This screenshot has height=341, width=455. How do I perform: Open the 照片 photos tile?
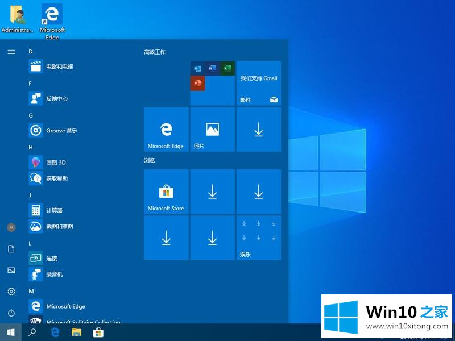pos(212,130)
